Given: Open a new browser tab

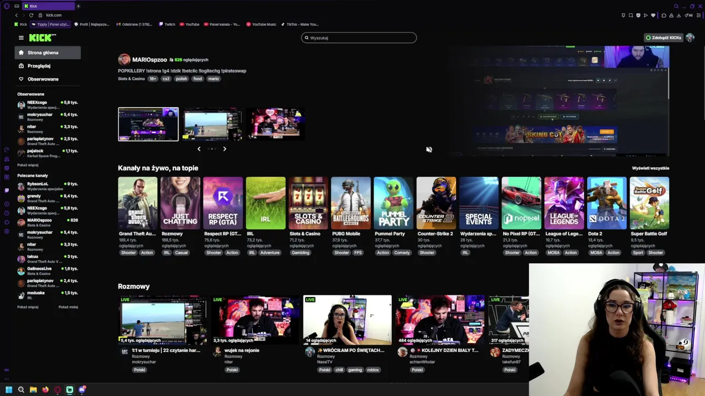Looking at the screenshot, I should pyautogui.click(x=78, y=6).
